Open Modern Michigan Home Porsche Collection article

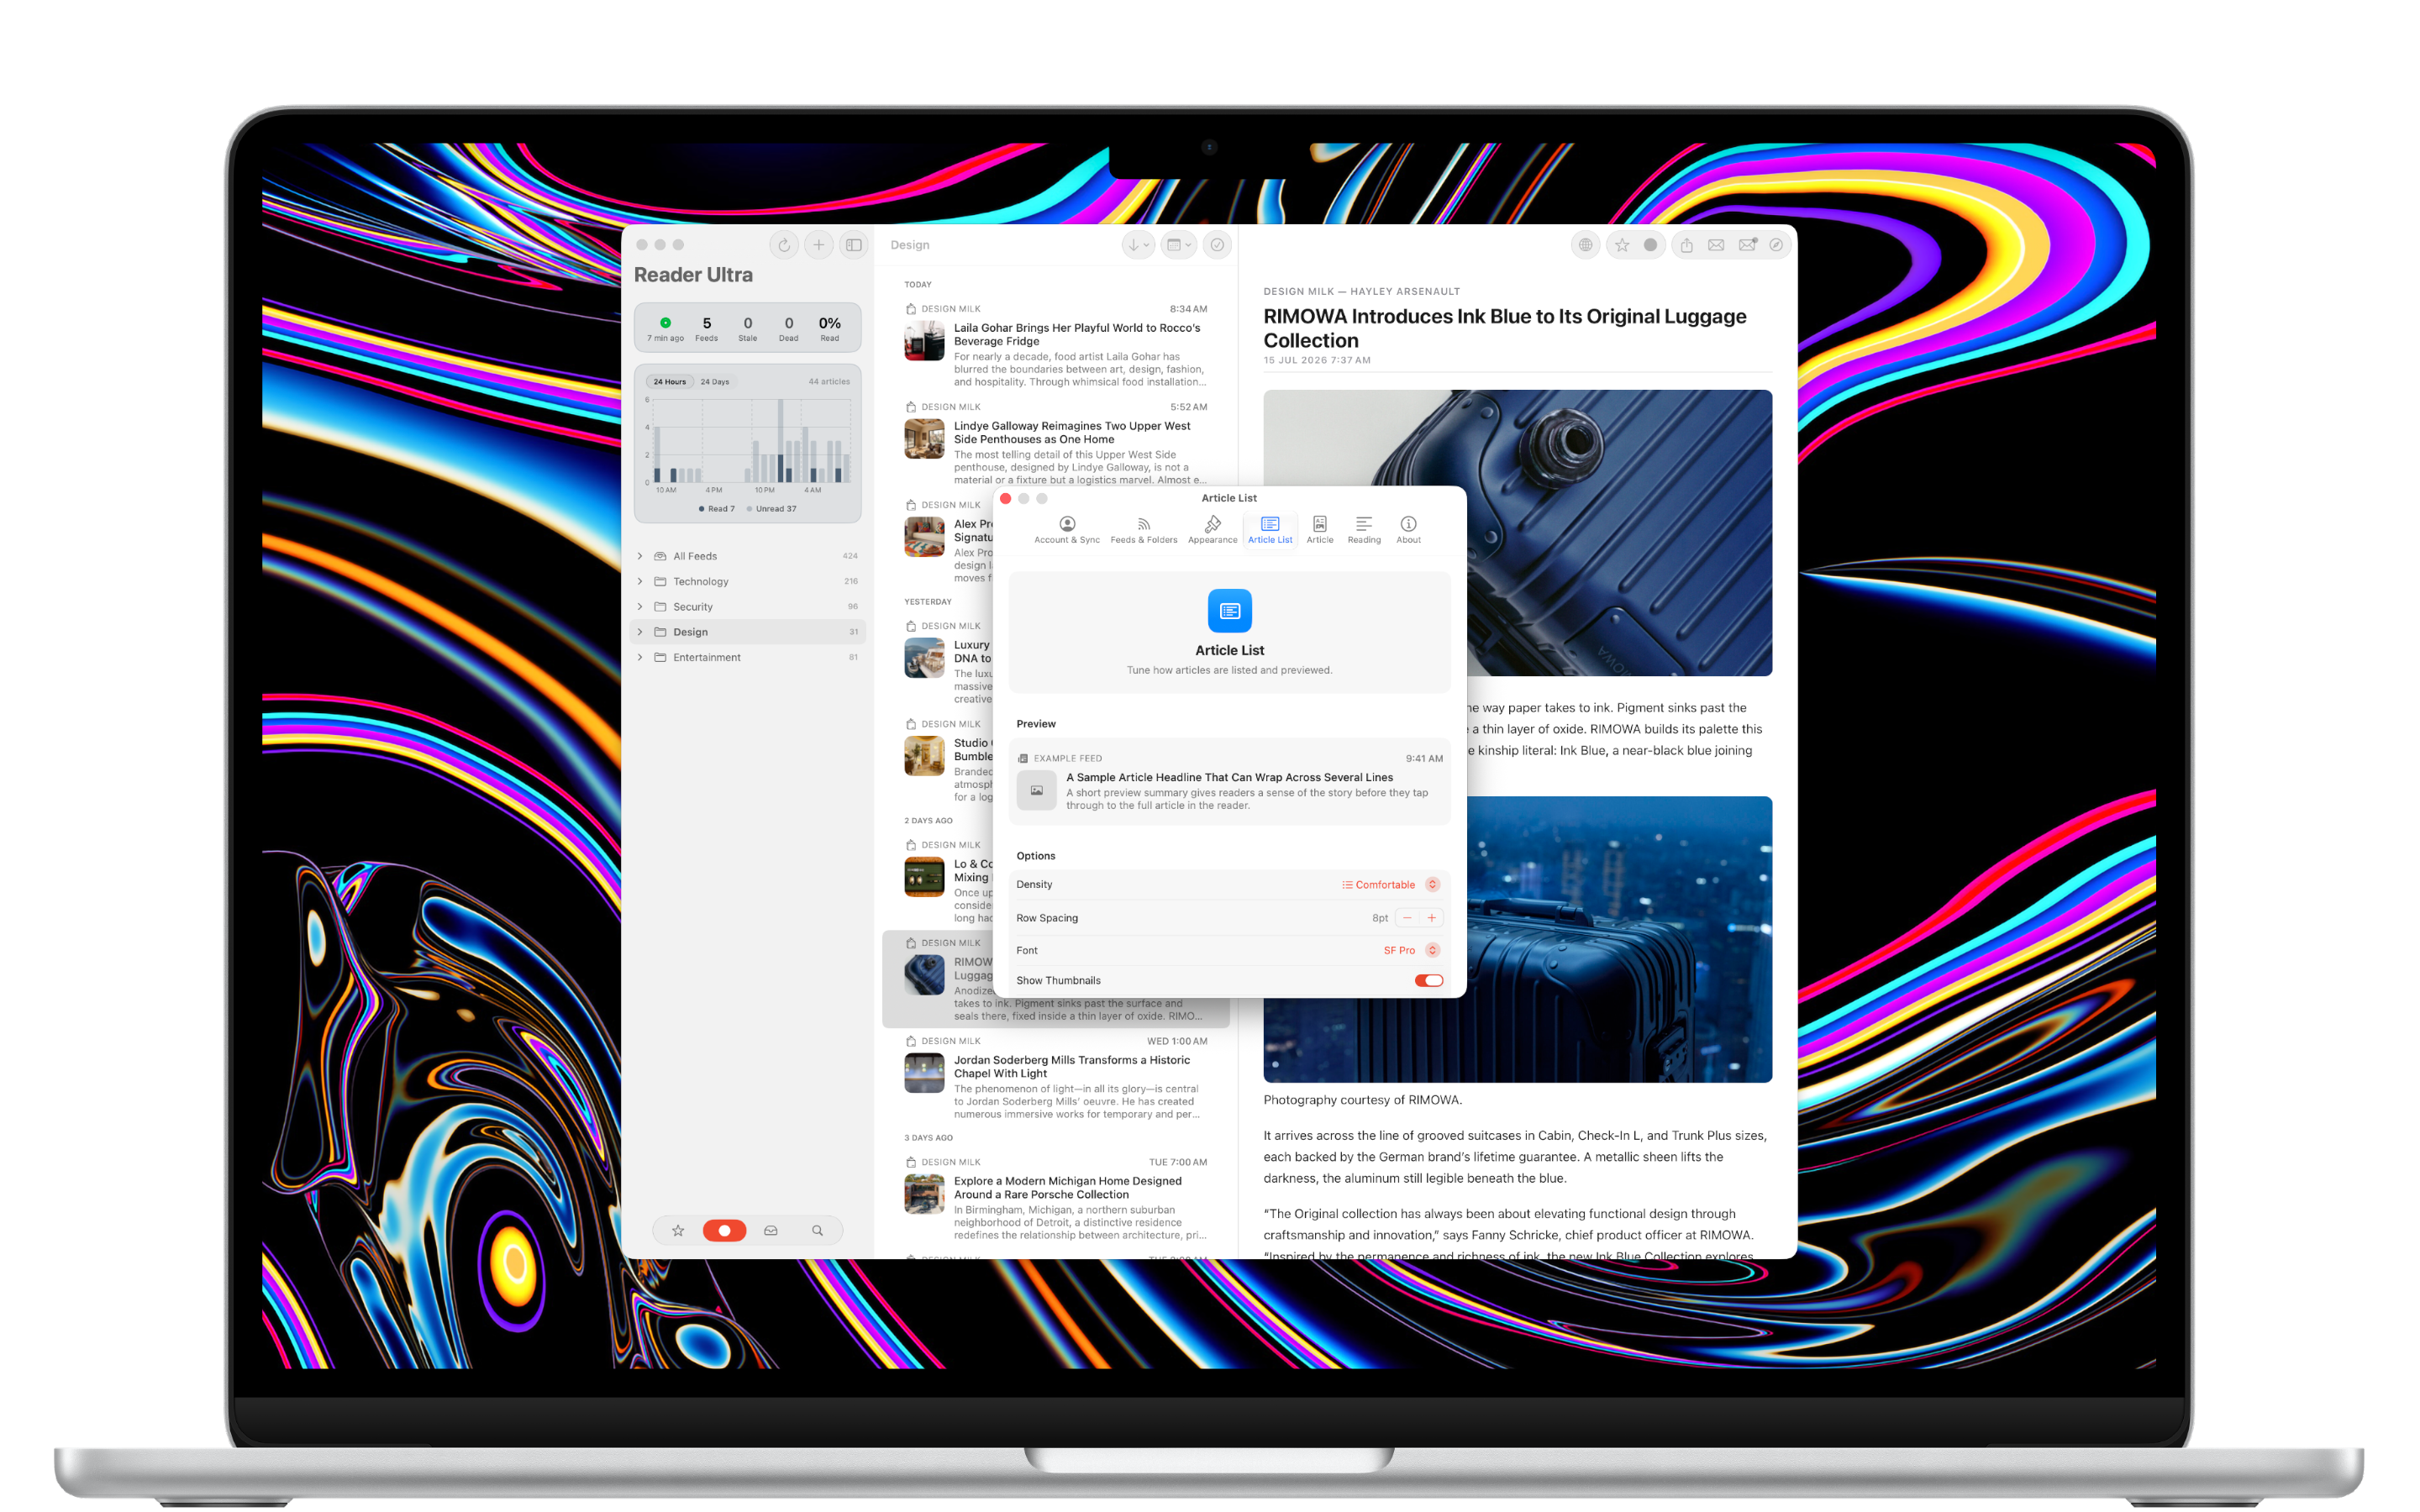pyautogui.click(x=1056, y=1199)
